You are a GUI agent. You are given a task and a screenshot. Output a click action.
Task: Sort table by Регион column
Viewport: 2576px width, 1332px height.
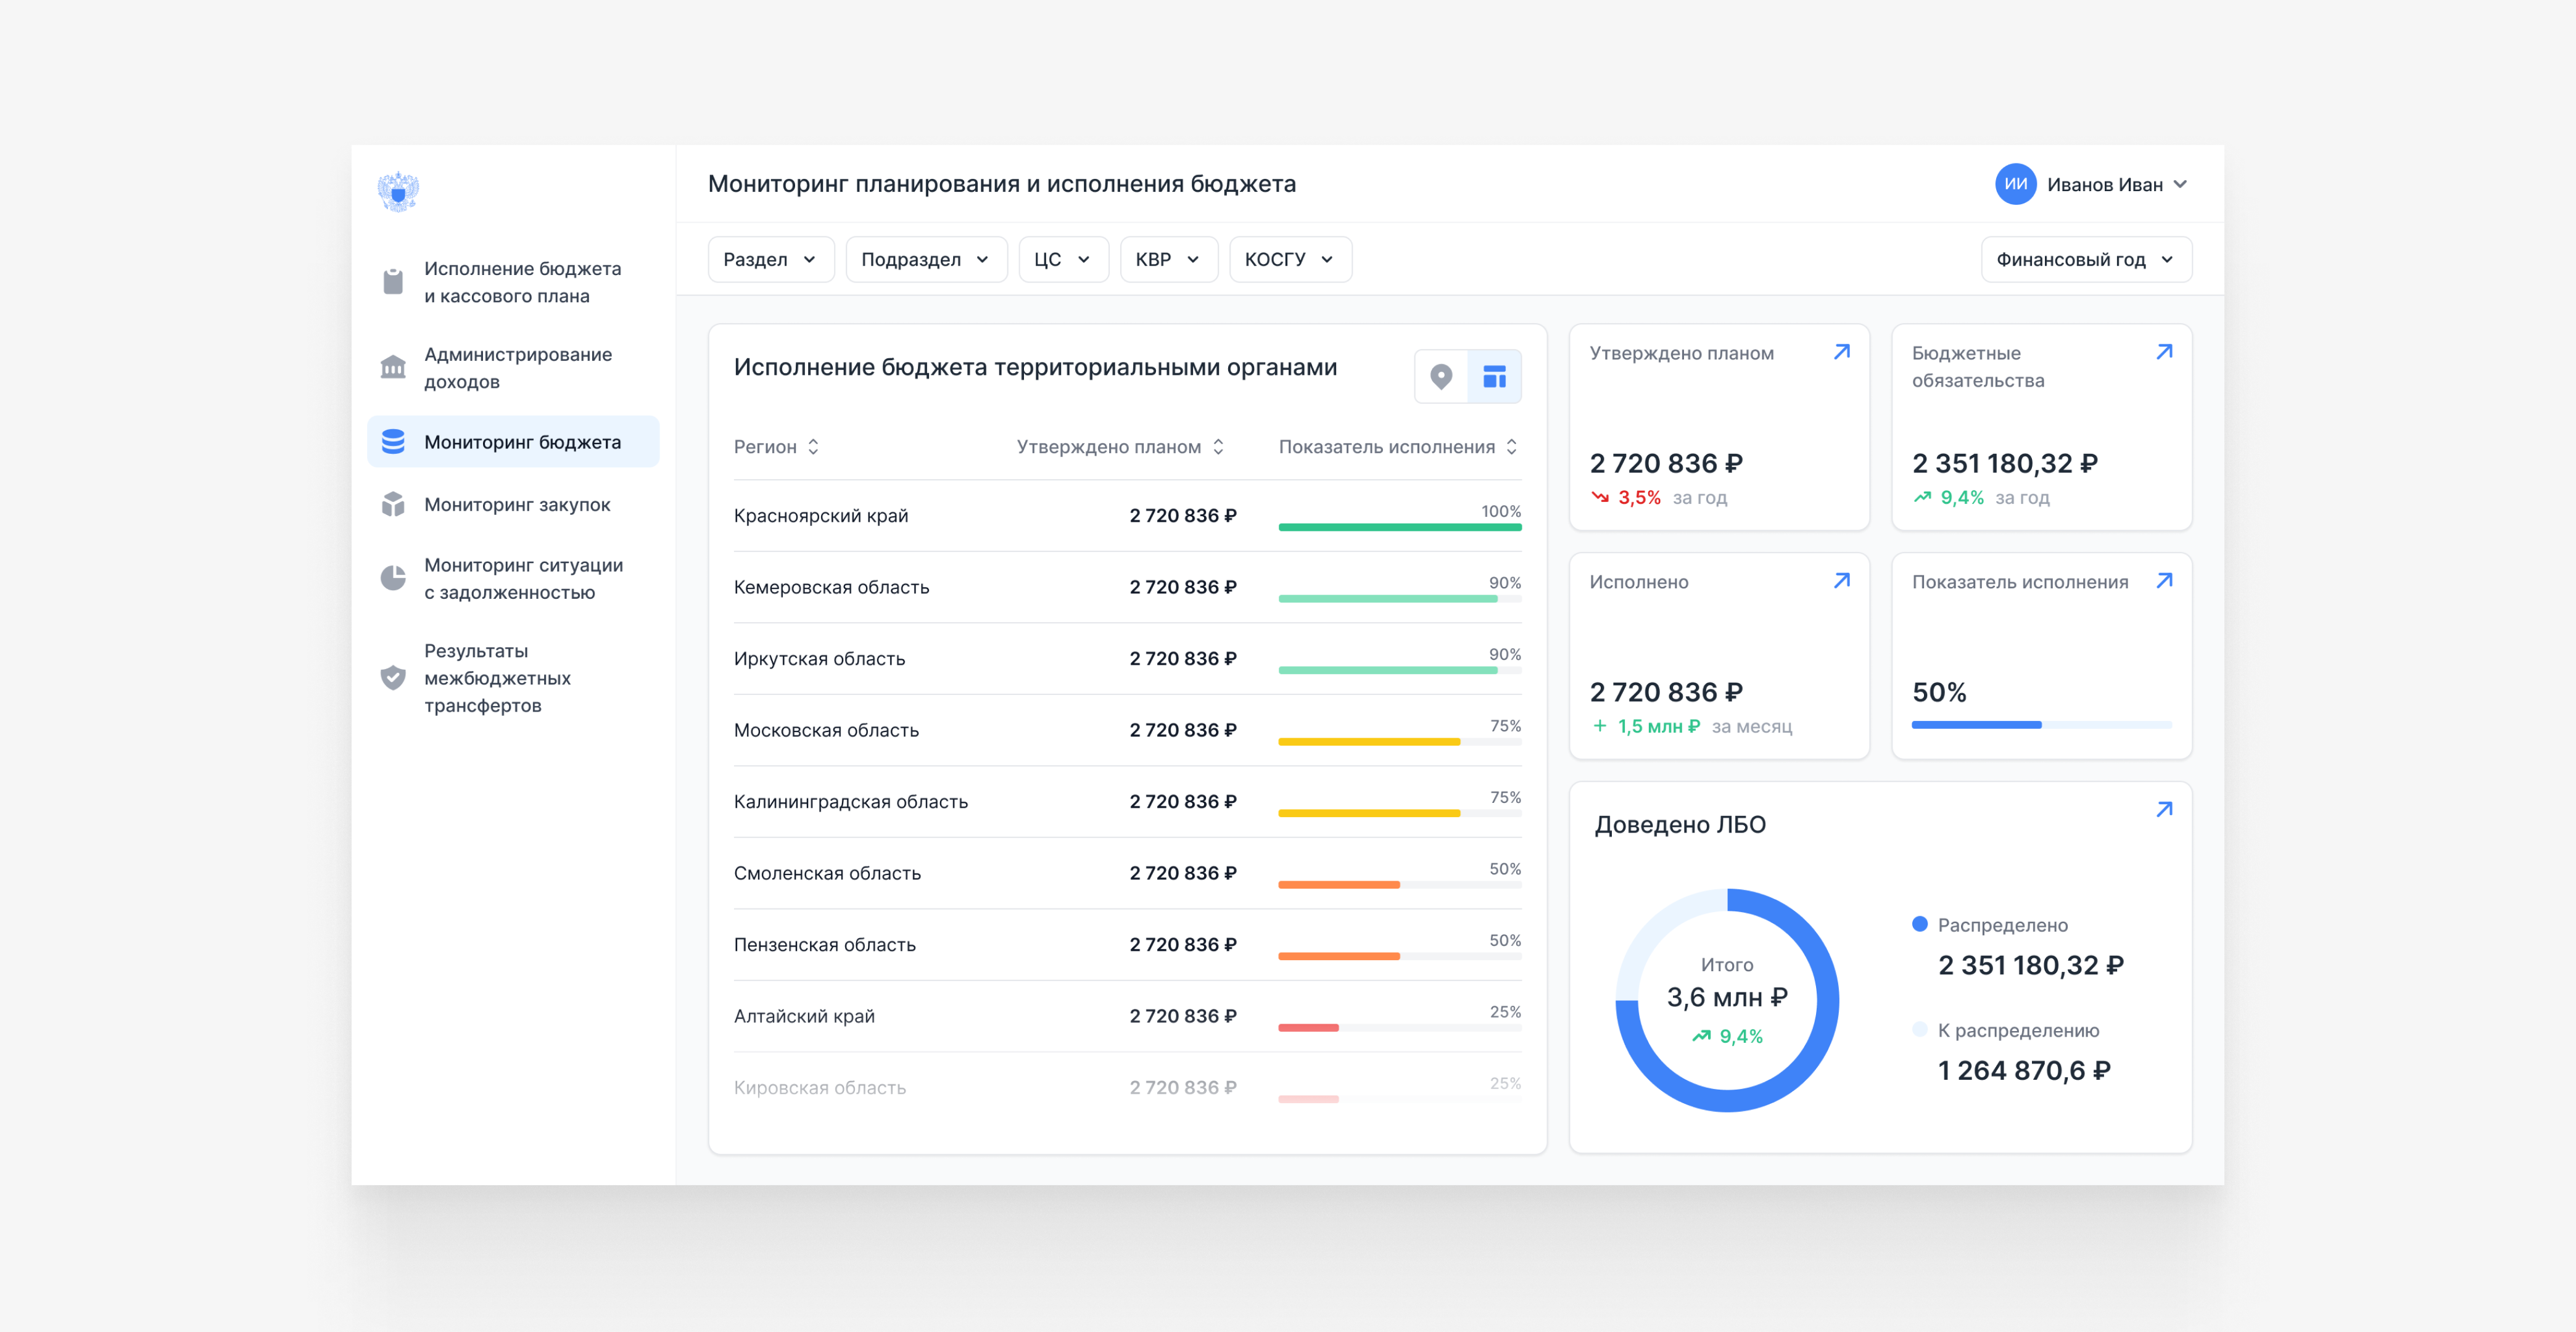click(x=776, y=447)
